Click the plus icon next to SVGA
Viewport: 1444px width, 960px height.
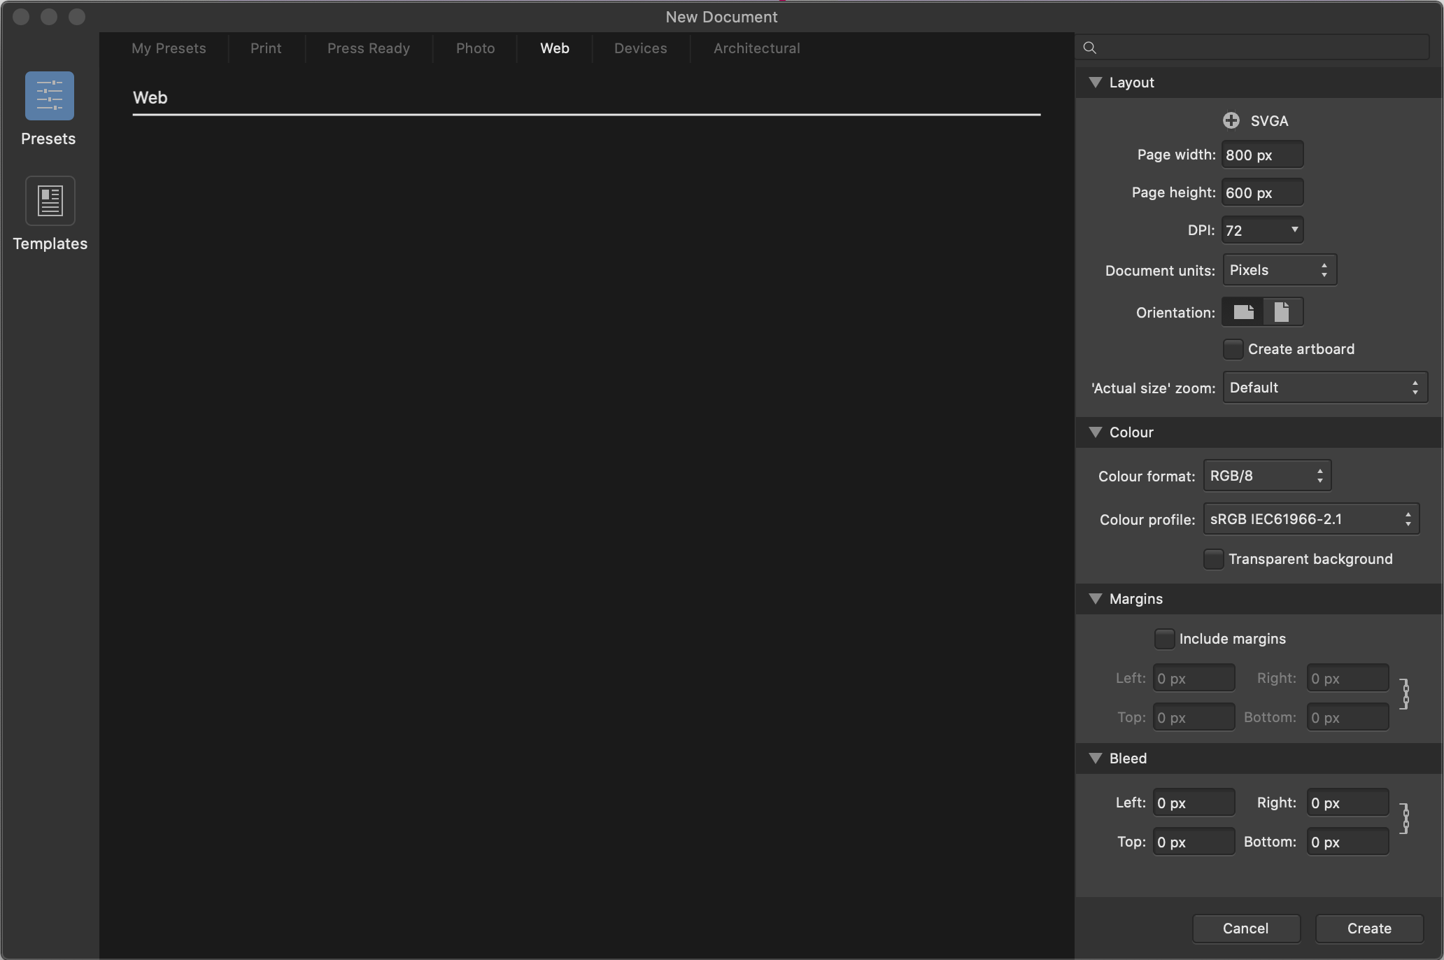click(x=1231, y=120)
